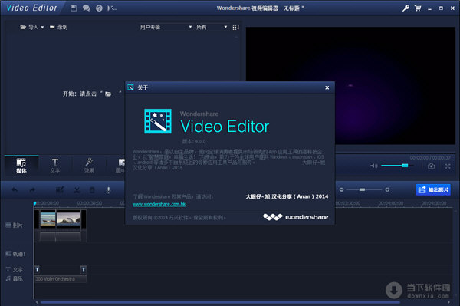Click the 录制 record button

[x=58, y=27]
